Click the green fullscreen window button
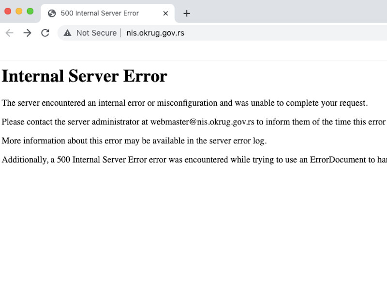Viewport: 387px width, 290px height. [30, 11]
